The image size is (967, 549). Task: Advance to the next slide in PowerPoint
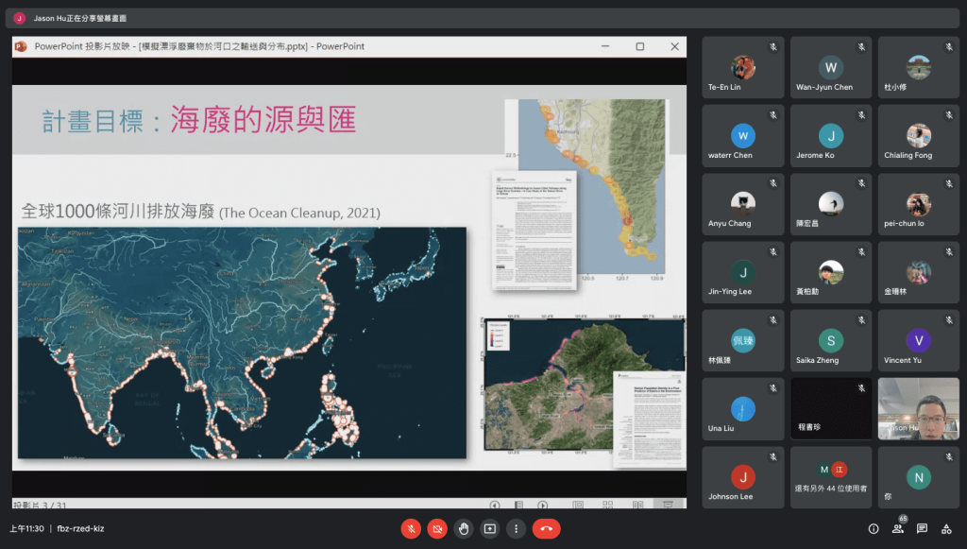pos(543,506)
